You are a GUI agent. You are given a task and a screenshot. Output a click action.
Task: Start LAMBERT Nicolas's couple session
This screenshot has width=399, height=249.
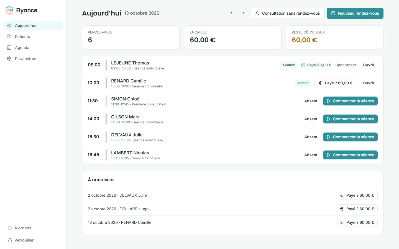tap(350, 155)
